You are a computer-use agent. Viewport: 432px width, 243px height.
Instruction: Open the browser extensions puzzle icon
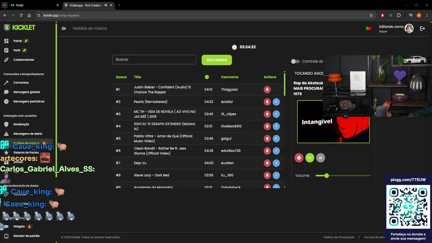tap(399, 15)
